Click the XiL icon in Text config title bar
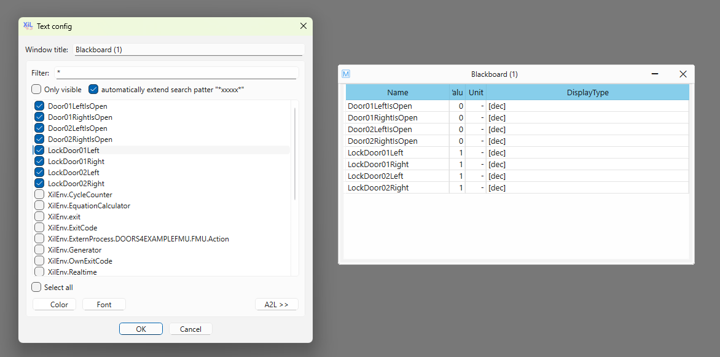This screenshot has width=720, height=357. 28,26
